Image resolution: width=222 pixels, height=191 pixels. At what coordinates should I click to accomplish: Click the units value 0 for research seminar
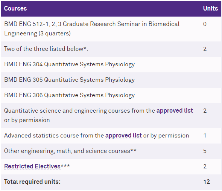[x=205, y=24]
